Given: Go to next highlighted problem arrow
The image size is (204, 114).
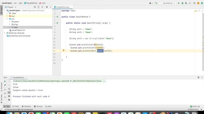Looking at the screenshot, I should [x=202, y=11].
